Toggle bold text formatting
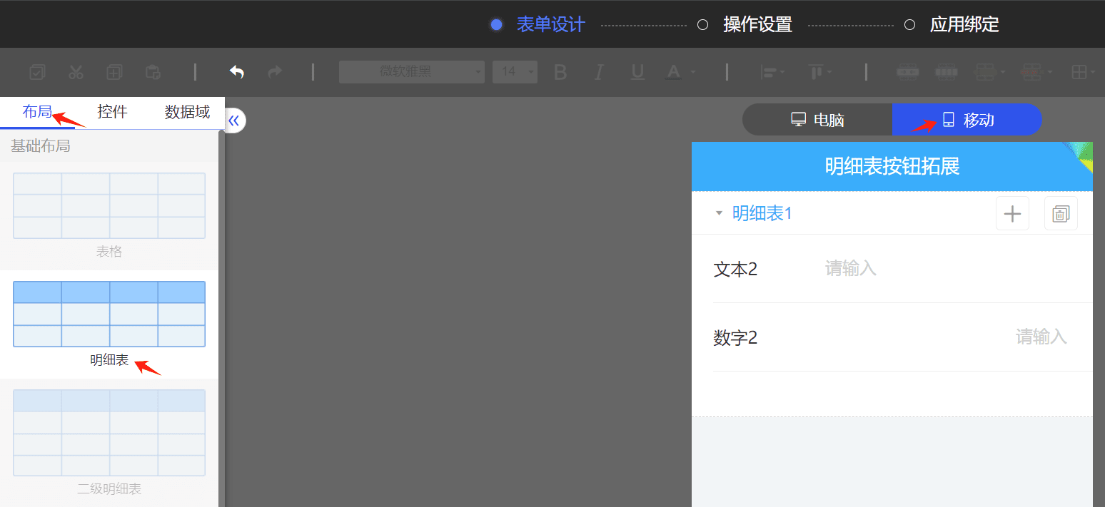This screenshot has width=1105, height=507. (560, 72)
